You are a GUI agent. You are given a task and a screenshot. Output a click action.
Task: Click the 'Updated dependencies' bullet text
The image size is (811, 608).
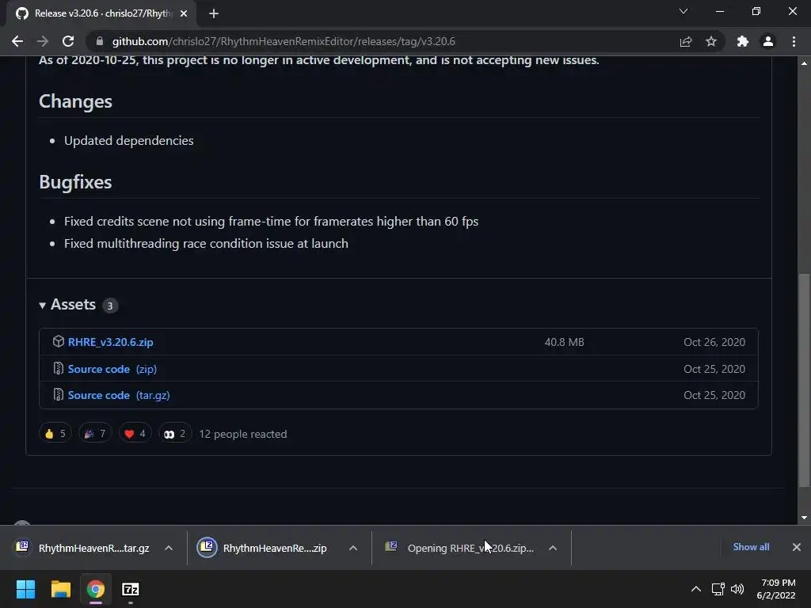(x=129, y=141)
